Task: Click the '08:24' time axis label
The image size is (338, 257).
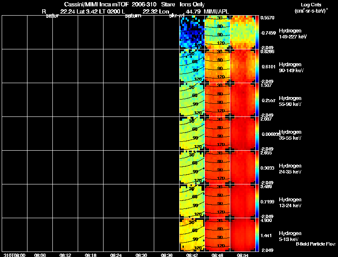Action: [116, 255]
